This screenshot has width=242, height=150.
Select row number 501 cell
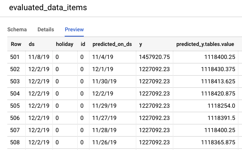coord(15,57)
